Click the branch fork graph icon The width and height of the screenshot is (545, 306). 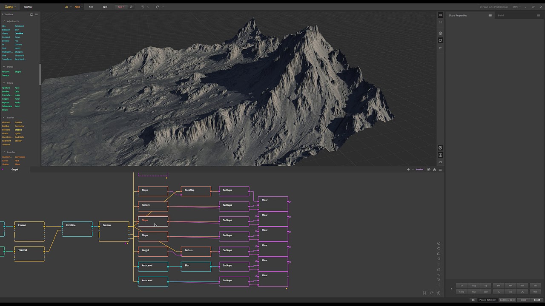click(x=439, y=280)
